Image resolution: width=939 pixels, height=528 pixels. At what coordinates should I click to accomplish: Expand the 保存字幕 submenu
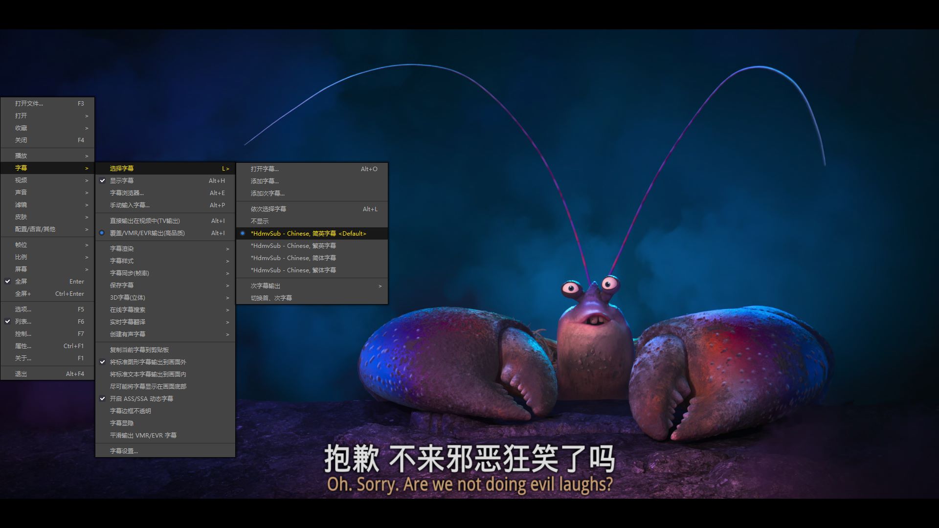[122, 285]
